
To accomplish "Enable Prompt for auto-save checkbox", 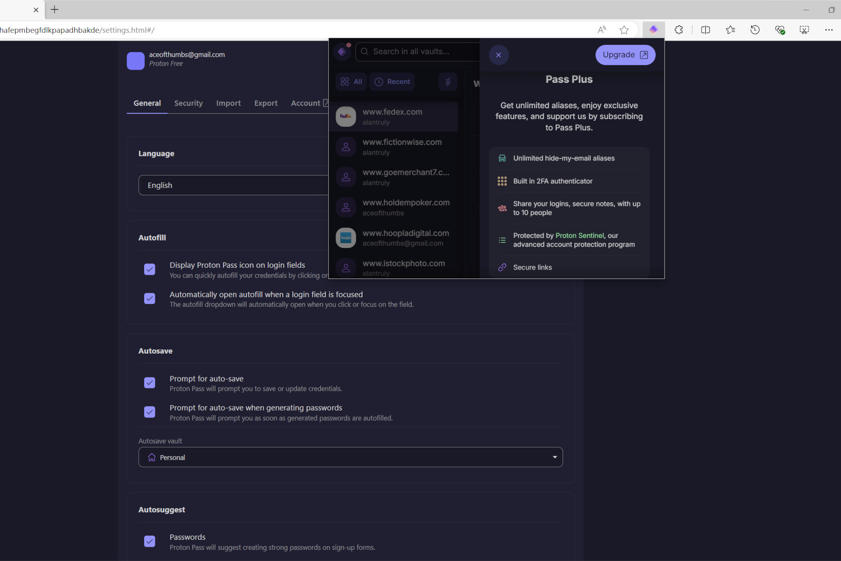I will point(149,383).
